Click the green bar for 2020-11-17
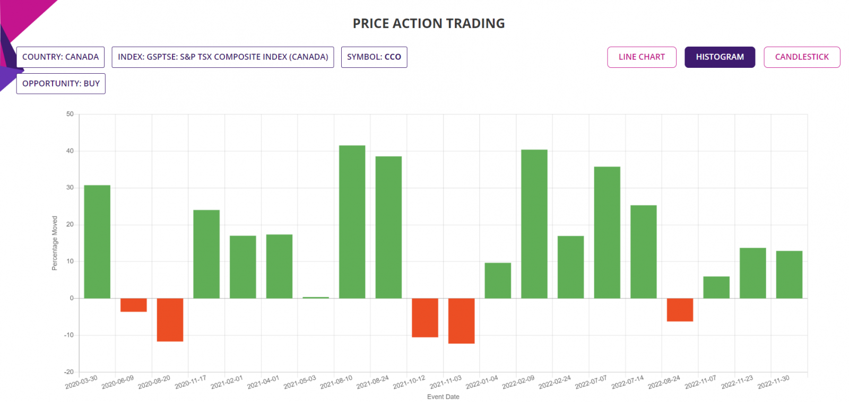The width and height of the screenshot is (849, 402). click(206, 254)
